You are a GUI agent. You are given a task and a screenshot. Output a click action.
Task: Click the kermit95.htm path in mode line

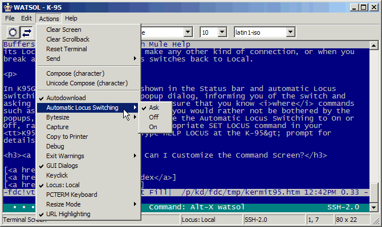[x=241, y=192]
